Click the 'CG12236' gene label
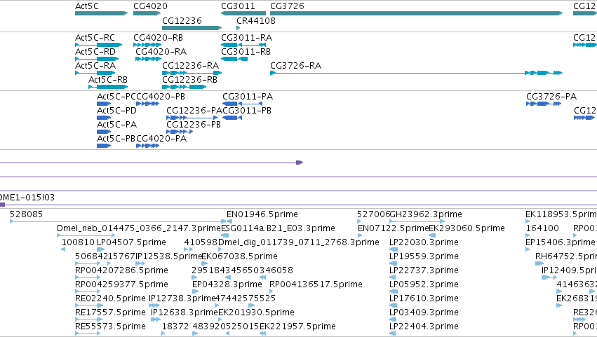The image size is (597, 337). pyautogui.click(x=182, y=21)
